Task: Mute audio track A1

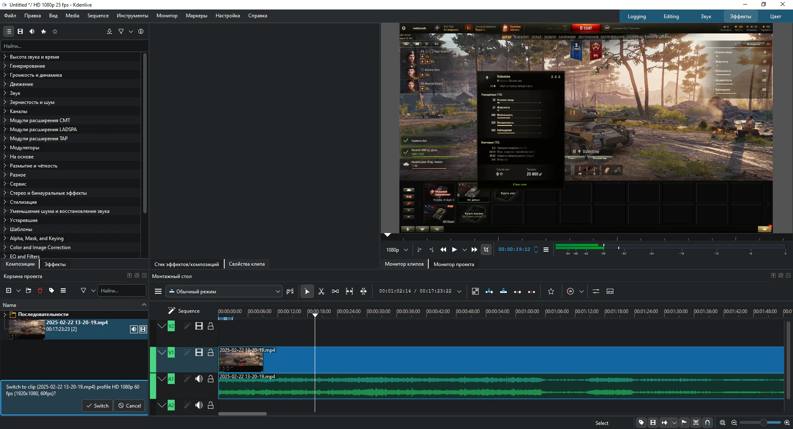Action: (x=199, y=379)
